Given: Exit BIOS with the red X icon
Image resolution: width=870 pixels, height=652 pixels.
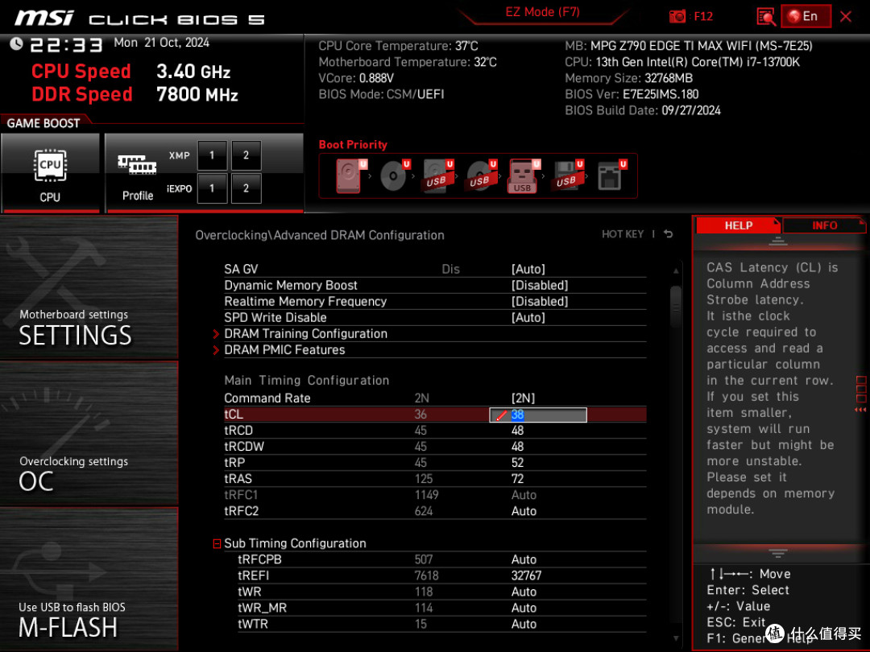Looking at the screenshot, I should 846,17.
